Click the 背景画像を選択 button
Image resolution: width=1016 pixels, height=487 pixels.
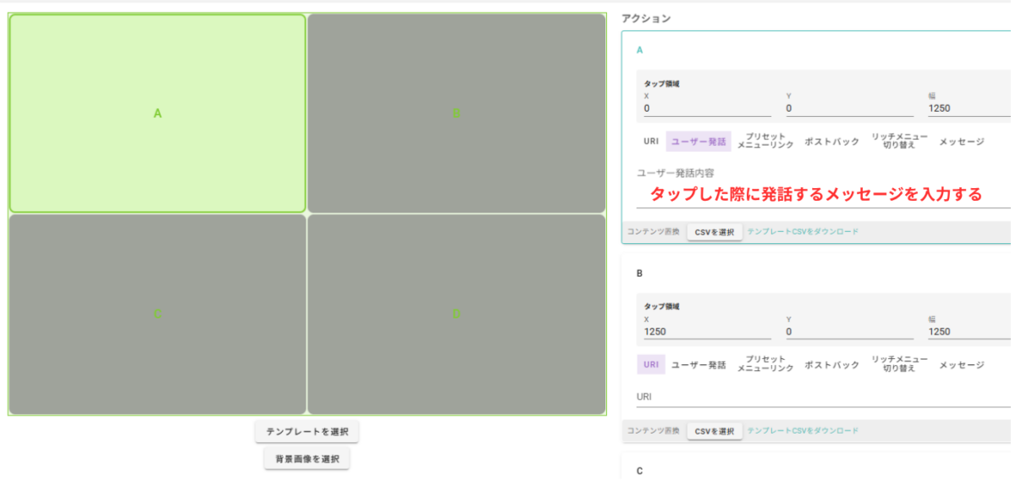(307, 459)
